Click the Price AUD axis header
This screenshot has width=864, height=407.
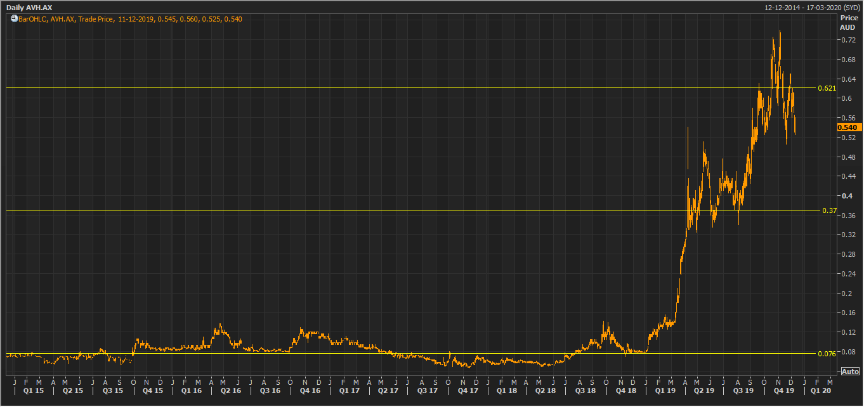pos(848,23)
